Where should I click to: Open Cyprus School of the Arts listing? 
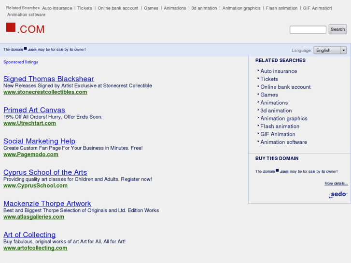[x=45, y=172]
